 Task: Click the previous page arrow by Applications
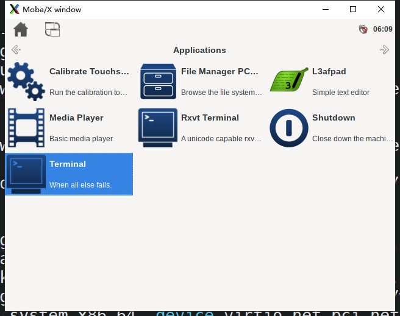coord(16,50)
